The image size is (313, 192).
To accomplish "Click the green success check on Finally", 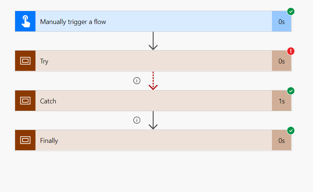I will coord(291,130).
